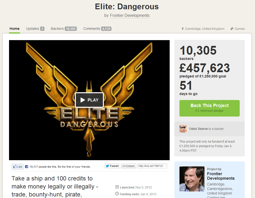Click the calendar icon next to Launched

[x=117, y=187]
